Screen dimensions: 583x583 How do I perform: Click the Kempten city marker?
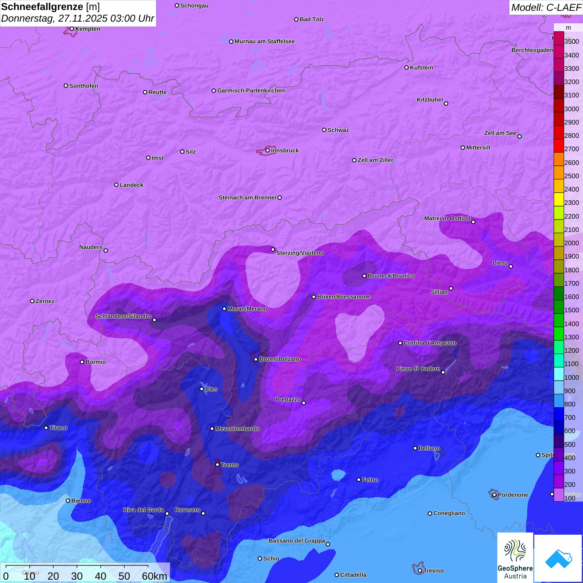[x=72, y=29]
